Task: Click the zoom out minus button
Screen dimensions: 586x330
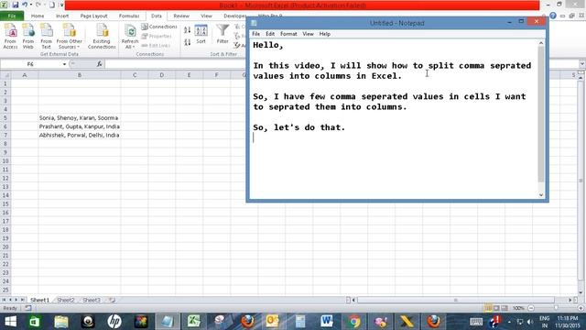Action: pyautogui.click(x=531, y=308)
